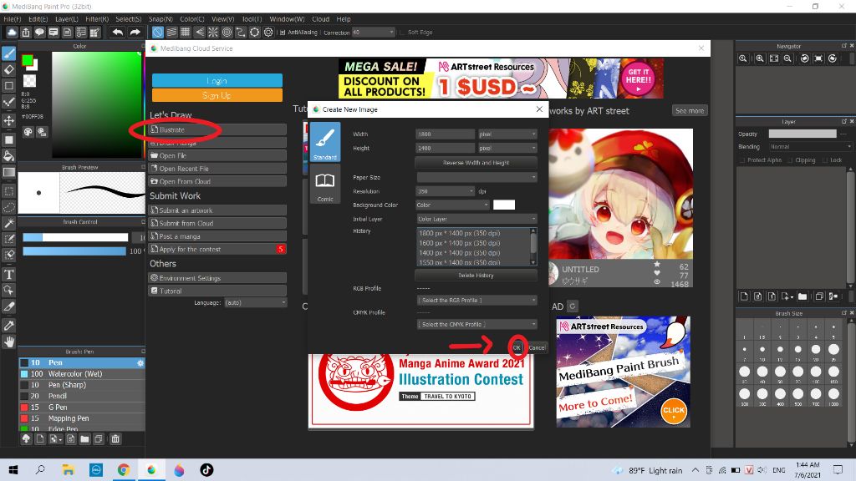Click the Pen brush settings gear

point(140,362)
